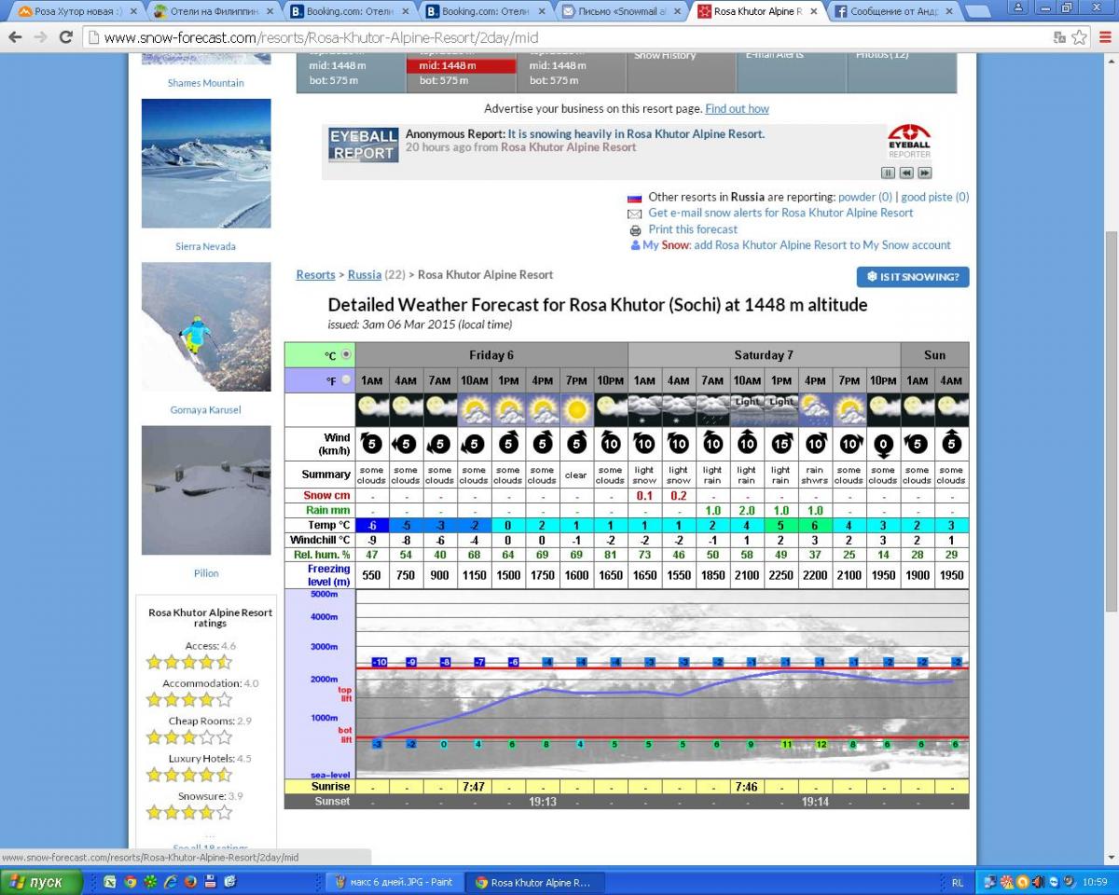Switch to the 'Отели на Филиппин' tab
This screenshot has width=1119, height=895.
click(214, 11)
